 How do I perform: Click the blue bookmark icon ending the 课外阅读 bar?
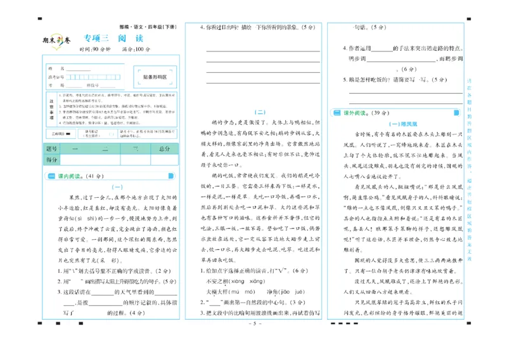coord(456,113)
